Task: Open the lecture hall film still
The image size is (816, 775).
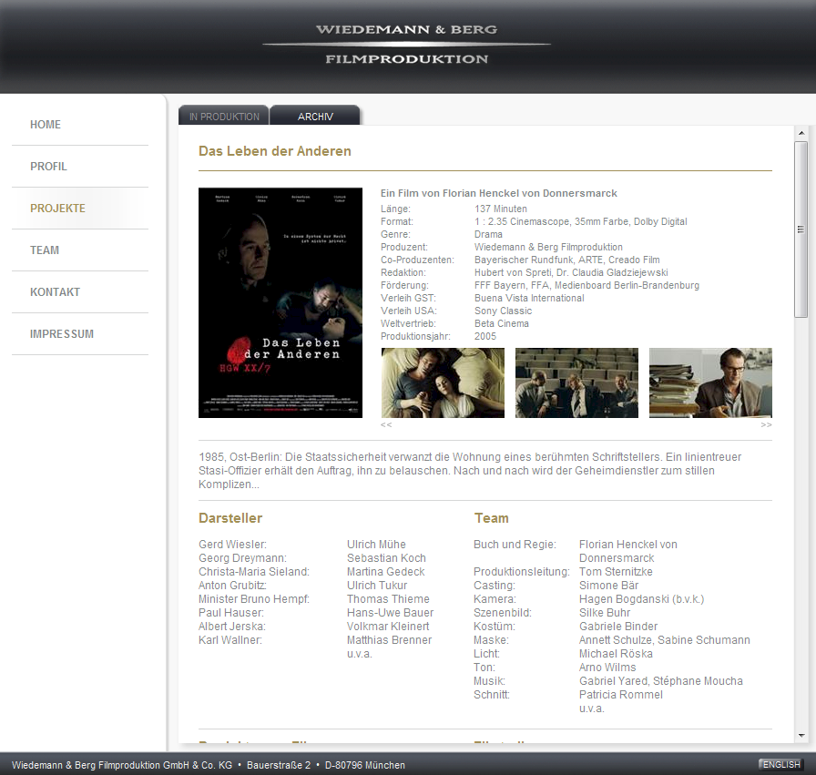Action: tap(576, 382)
